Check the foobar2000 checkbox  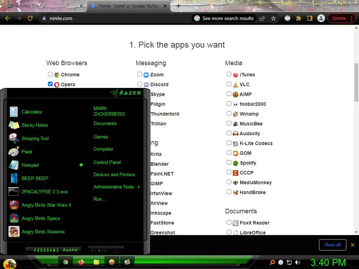[x=229, y=103]
